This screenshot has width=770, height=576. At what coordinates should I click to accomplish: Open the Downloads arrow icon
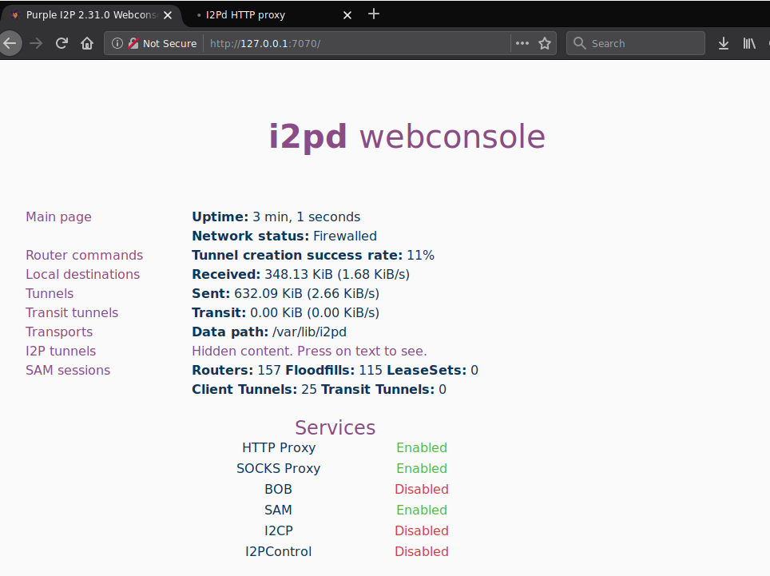click(x=724, y=43)
